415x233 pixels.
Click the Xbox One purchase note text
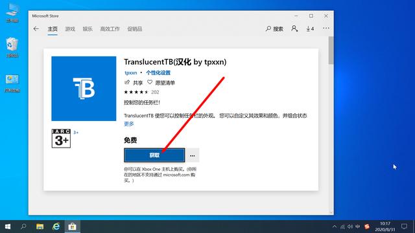[x=160, y=175]
